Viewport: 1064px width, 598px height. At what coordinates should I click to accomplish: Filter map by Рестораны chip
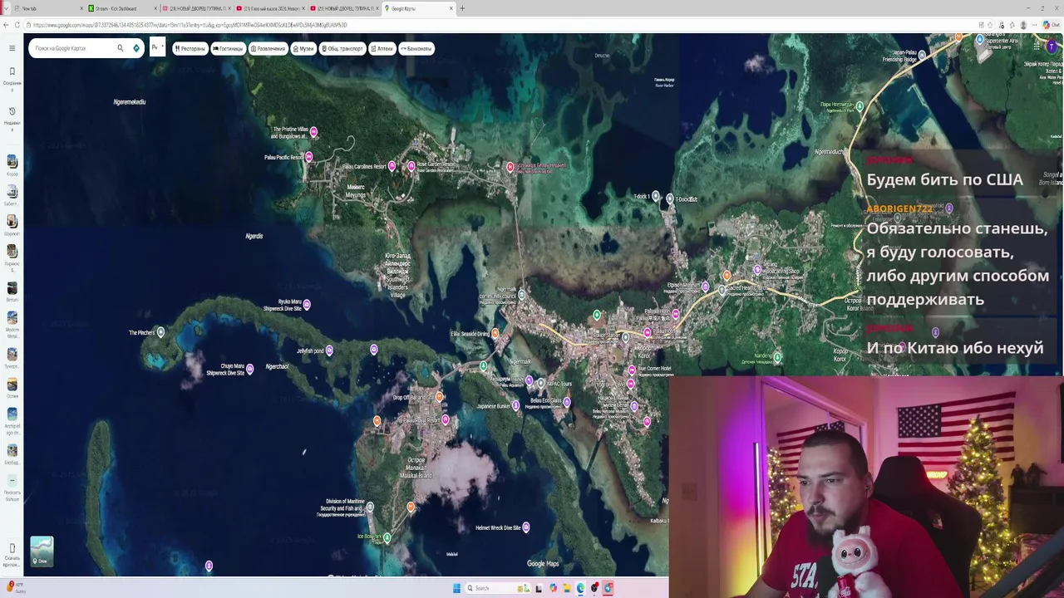pyautogui.click(x=190, y=48)
